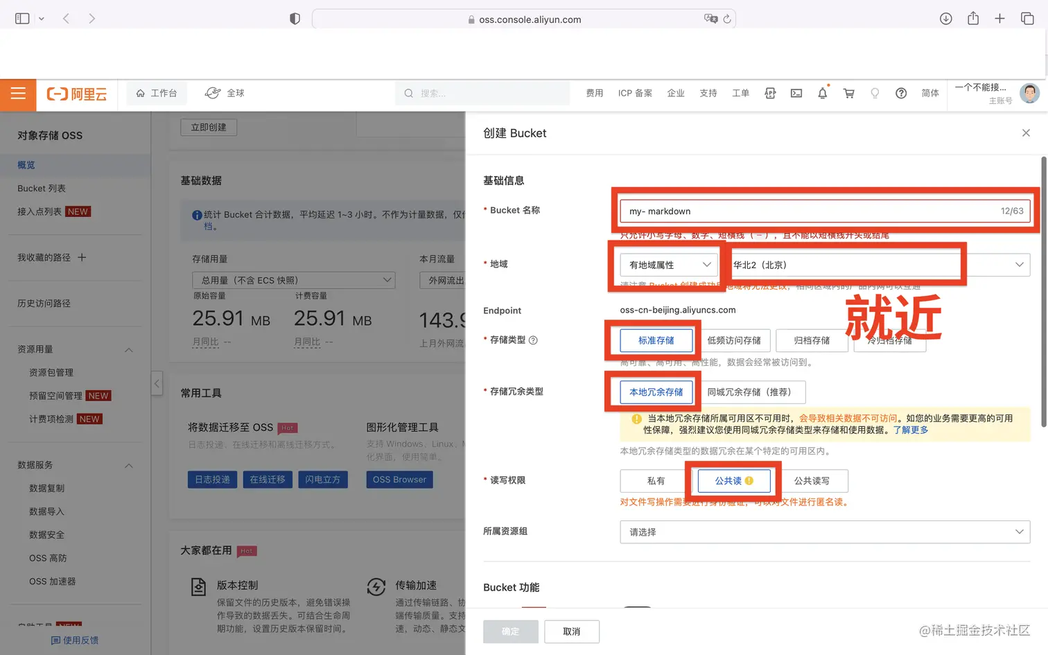Open the 华北2（北京） region dropdown
The image size is (1048, 655).
(x=876, y=265)
